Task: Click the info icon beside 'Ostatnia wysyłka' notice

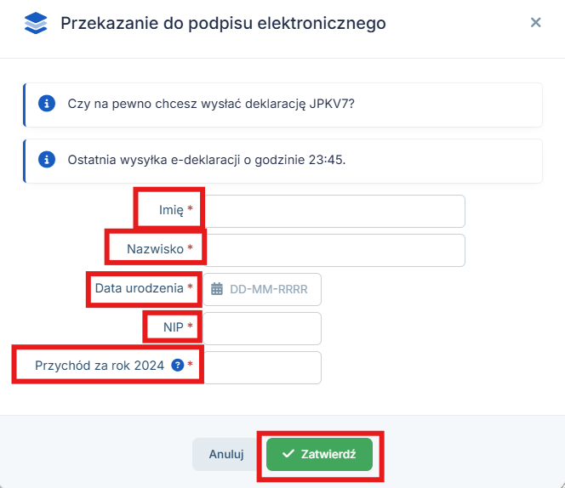Action: [x=48, y=160]
